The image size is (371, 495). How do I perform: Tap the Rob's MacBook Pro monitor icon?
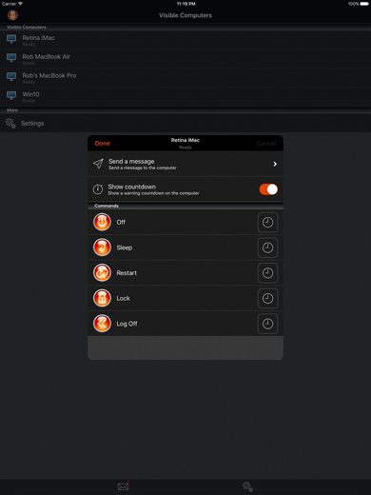click(11, 76)
